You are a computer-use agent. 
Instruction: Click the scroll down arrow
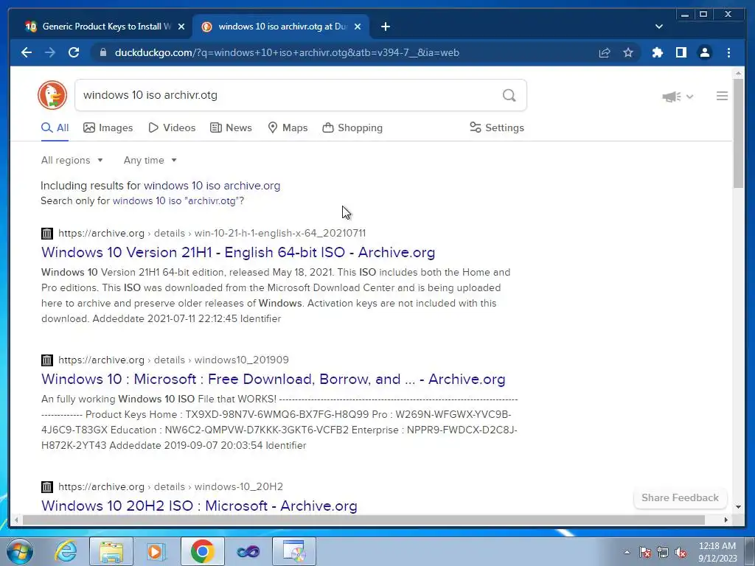coord(738,507)
